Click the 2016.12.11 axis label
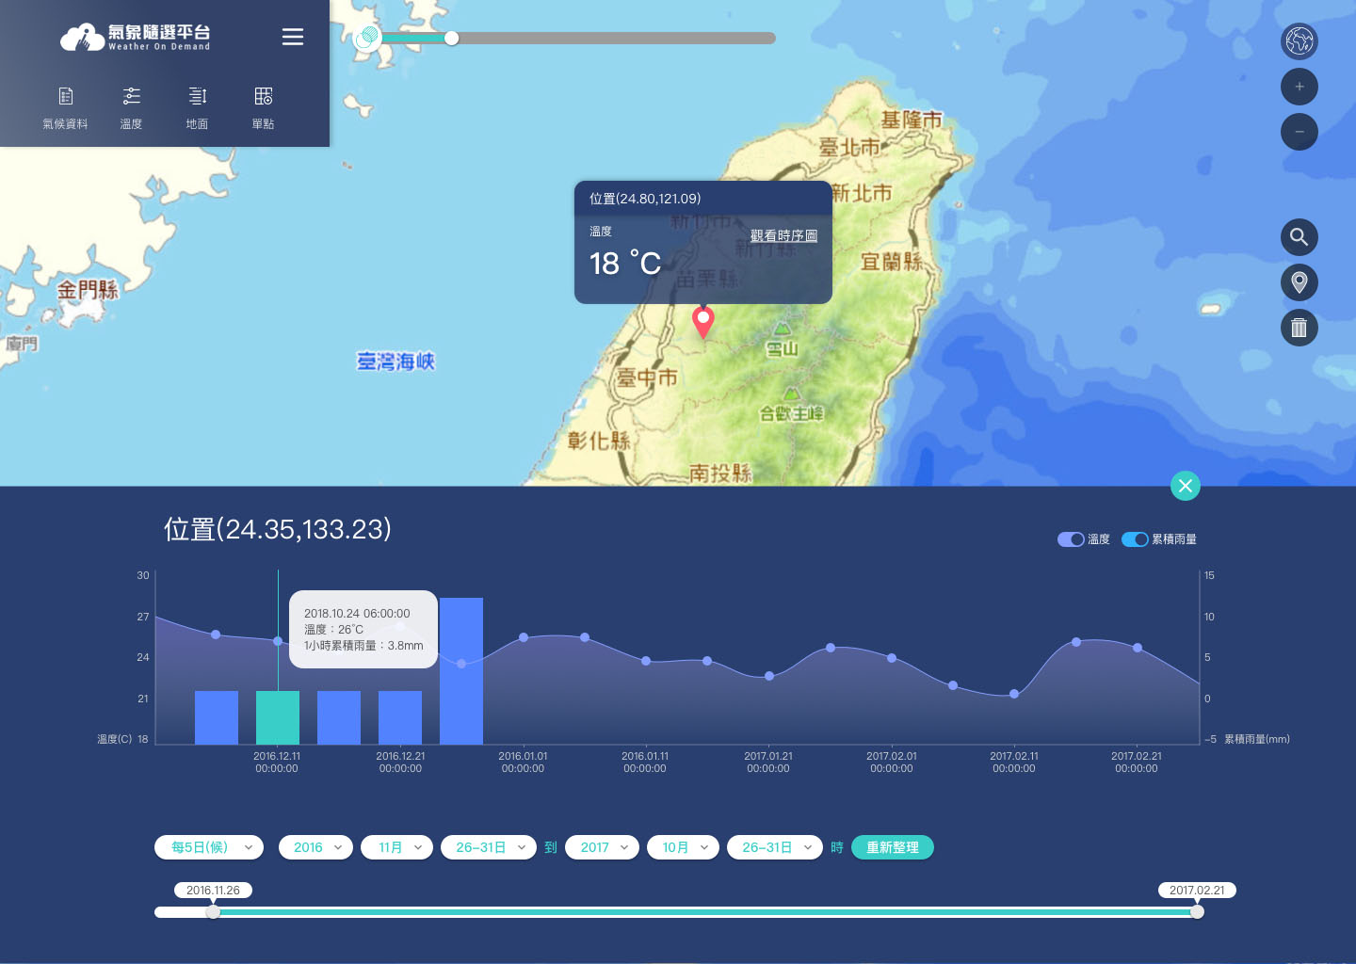The height and width of the screenshot is (964, 1356). coord(277,762)
